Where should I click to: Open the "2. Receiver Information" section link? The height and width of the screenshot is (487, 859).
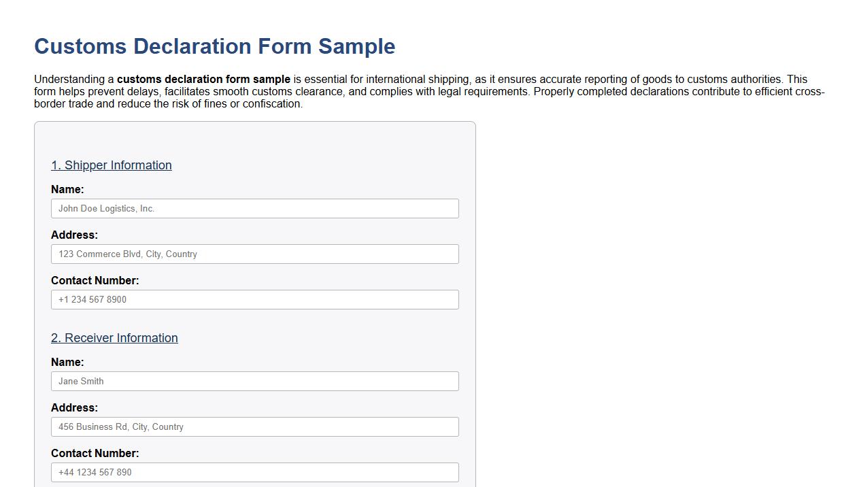pos(114,338)
